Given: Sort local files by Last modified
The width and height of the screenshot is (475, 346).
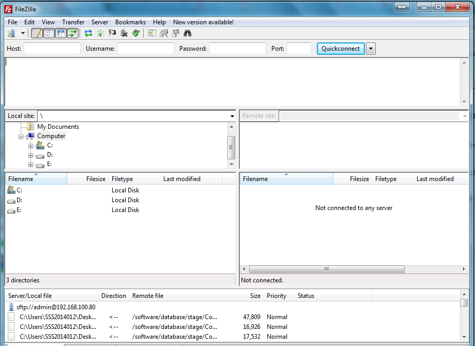Looking at the screenshot, I should click(191, 179).
